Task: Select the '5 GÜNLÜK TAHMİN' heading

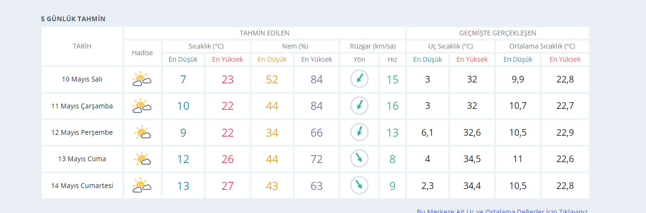Action: pyautogui.click(x=73, y=19)
